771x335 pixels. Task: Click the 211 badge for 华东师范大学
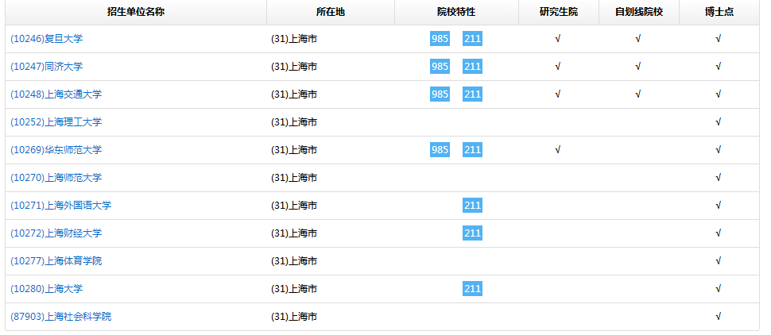[x=472, y=150]
